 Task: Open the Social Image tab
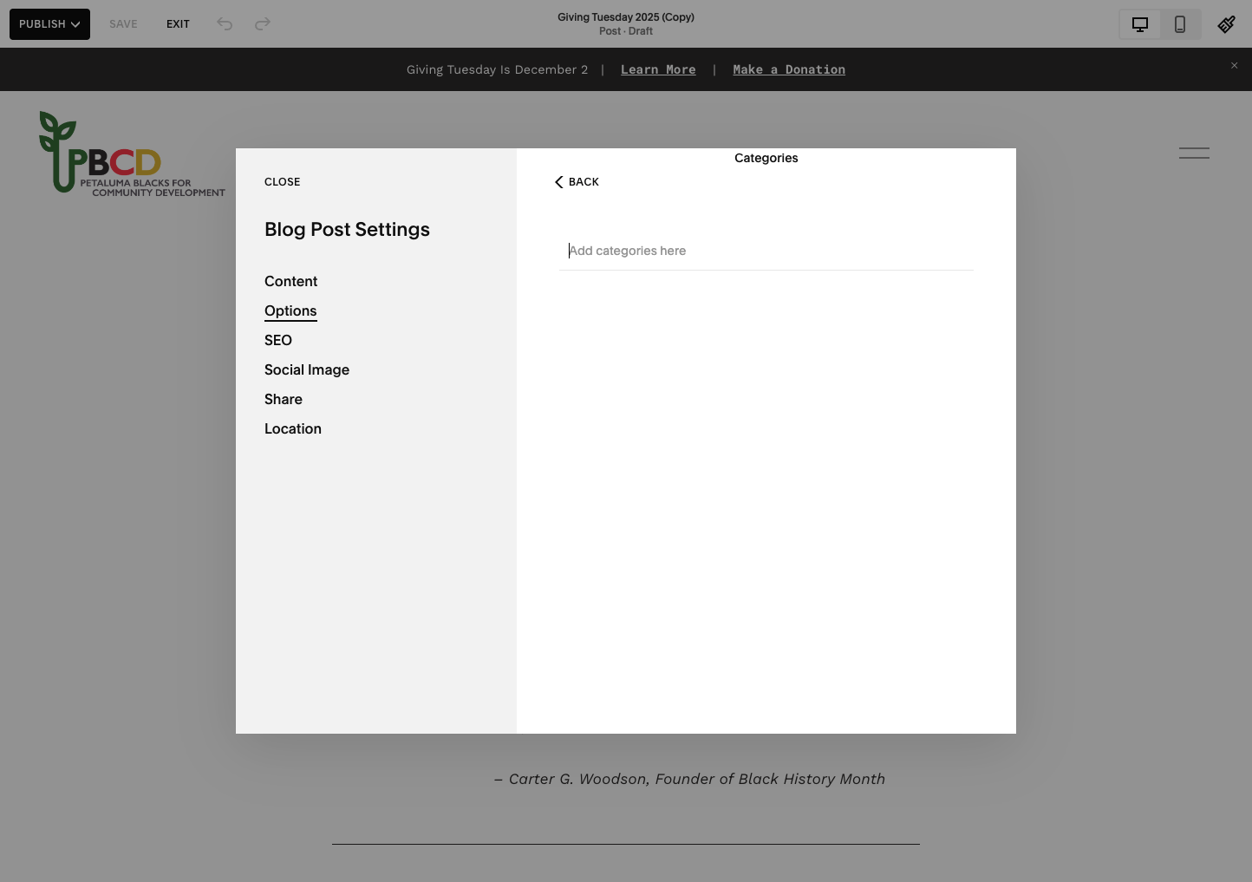pos(307,370)
